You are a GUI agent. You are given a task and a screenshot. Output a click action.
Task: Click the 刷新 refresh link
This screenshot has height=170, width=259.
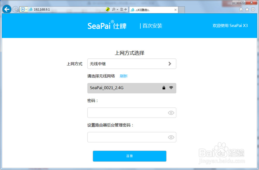(x=124, y=76)
